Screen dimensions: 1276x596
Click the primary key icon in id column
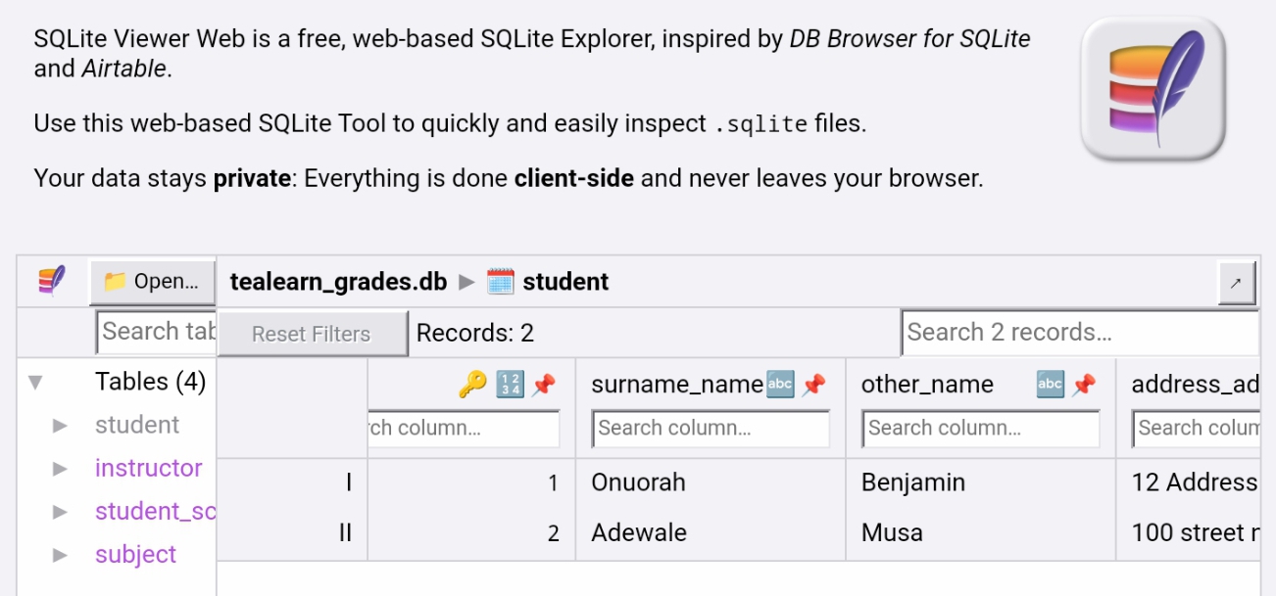pyautogui.click(x=472, y=385)
